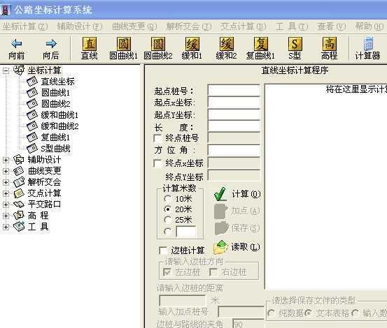Screen dimensions: 387x328
Task: Select the 10米 radio option
Action: click(x=167, y=199)
